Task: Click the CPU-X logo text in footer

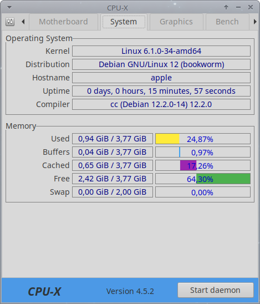Action: tap(44, 291)
